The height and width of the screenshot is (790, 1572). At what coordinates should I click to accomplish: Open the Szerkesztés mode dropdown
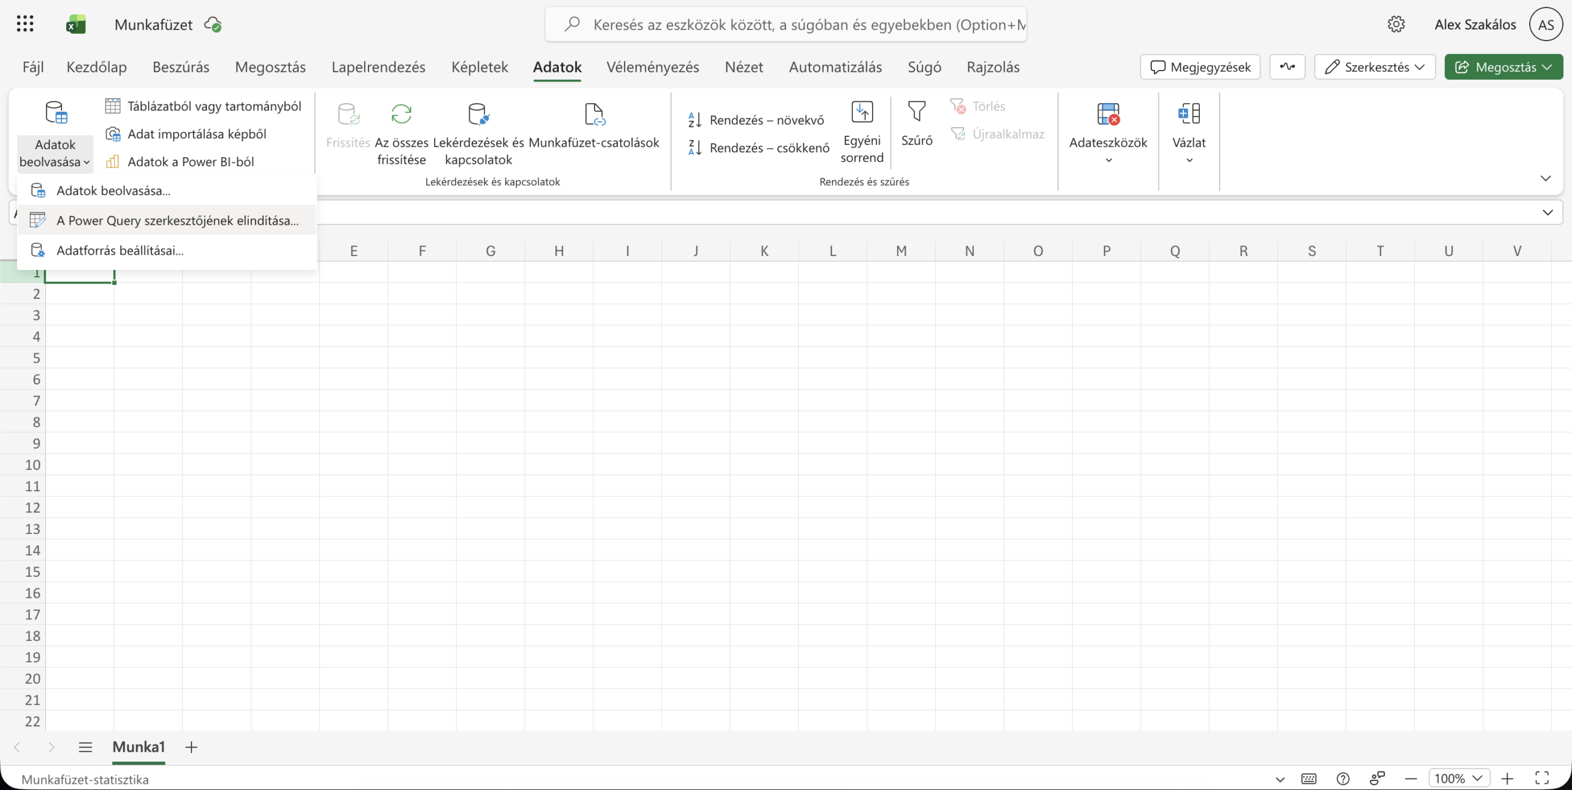coord(1374,67)
